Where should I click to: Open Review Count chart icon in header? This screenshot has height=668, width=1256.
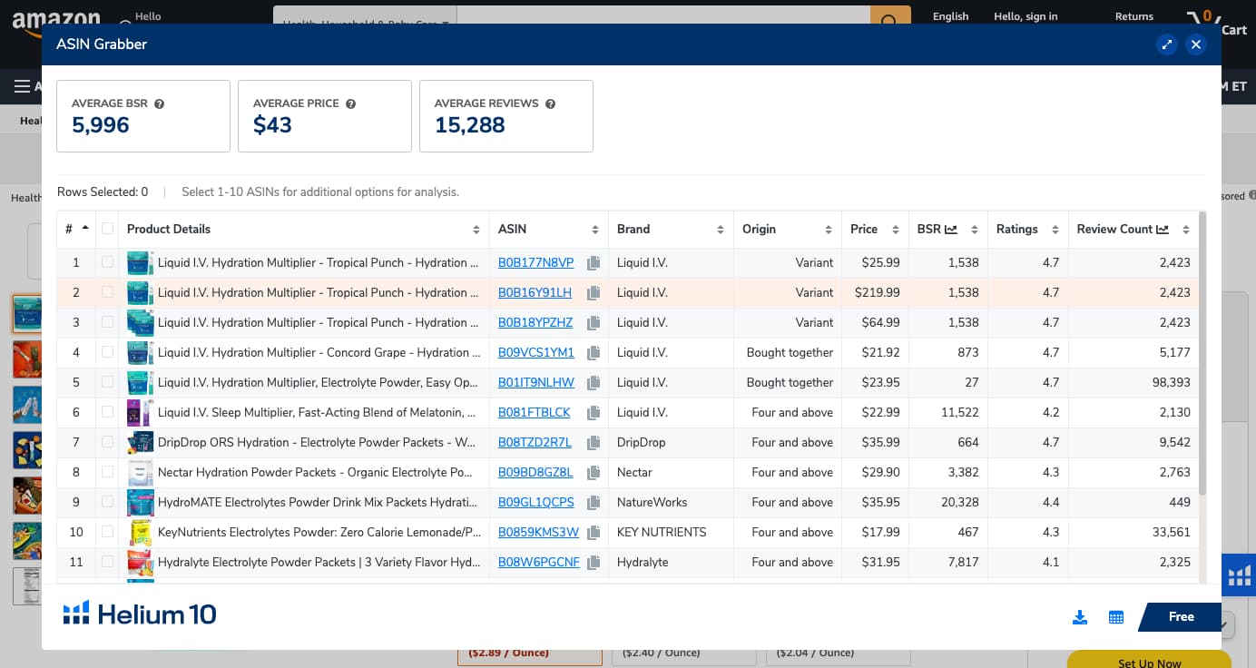(1163, 230)
